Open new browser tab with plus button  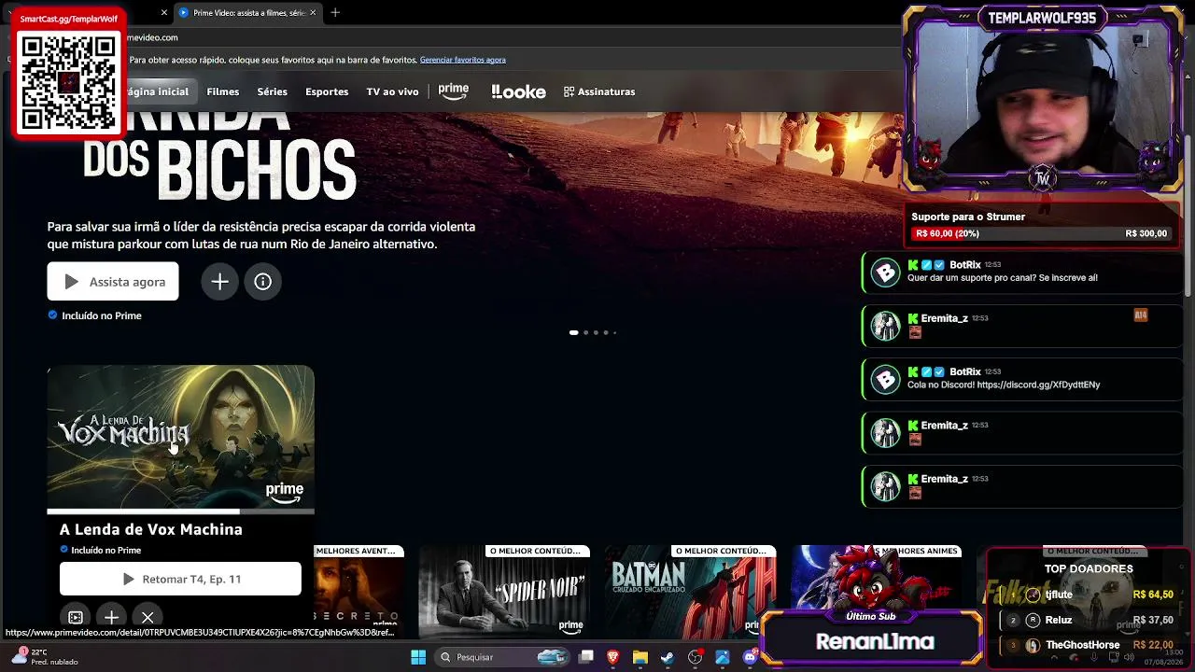coord(335,12)
